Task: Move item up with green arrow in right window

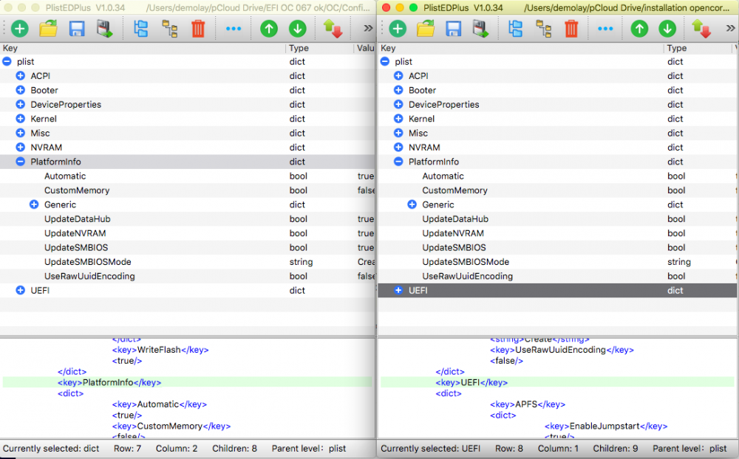Action: (639, 29)
